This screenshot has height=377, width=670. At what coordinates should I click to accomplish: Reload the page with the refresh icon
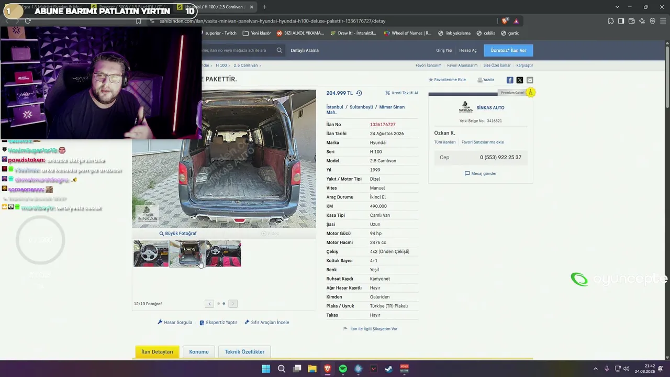click(x=28, y=21)
